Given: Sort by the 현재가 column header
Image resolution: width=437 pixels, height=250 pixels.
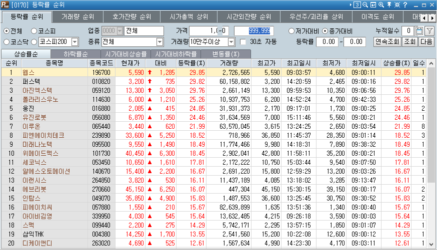Looking at the screenshot, I should [130, 63].
